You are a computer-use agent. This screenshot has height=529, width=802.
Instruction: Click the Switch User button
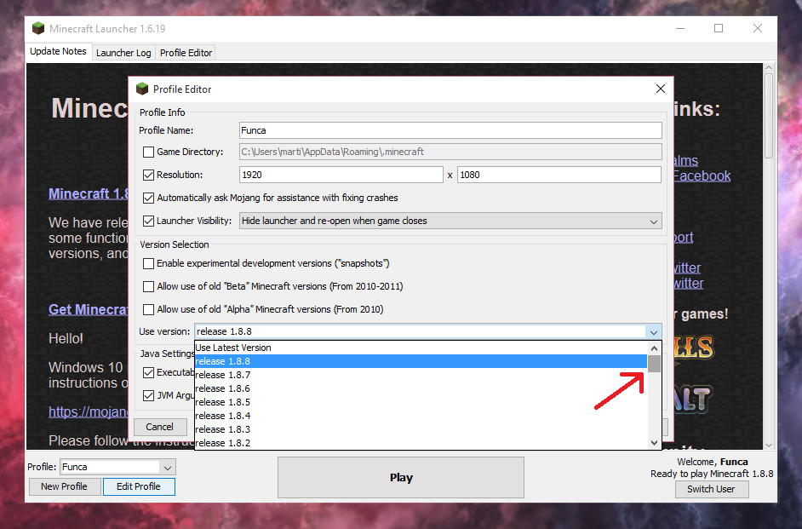click(x=711, y=489)
